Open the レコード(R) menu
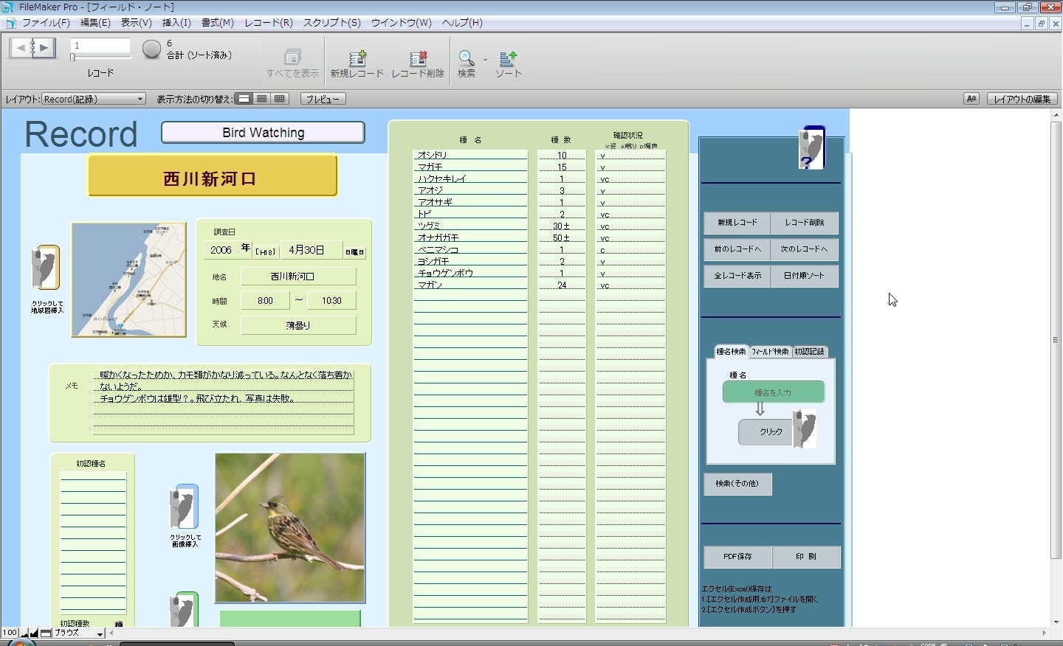This screenshot has height=646, width=1063. (269, 23)
